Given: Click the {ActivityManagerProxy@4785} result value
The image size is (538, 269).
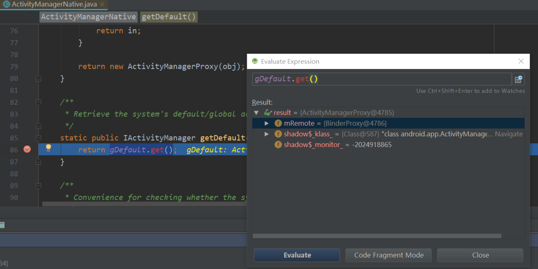Looking at the screenshot, I should tap(347, 113).
